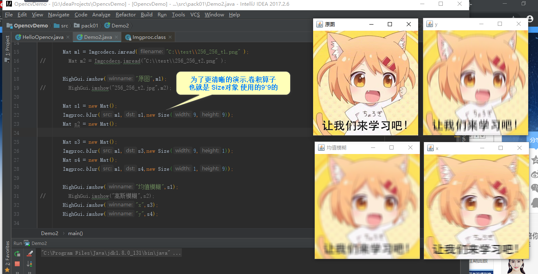This screenshot has height=274, width=538.
Task: Open the VCS menu
Action: point(195,14)
